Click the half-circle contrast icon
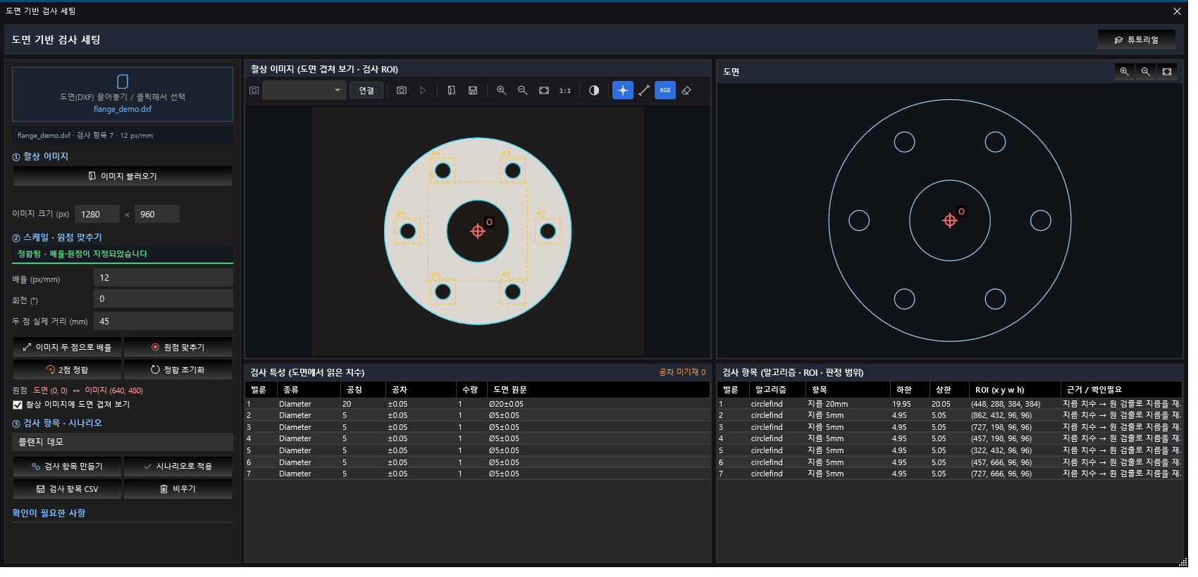This screenshot has height=577, width=1198. click(594, 91)
